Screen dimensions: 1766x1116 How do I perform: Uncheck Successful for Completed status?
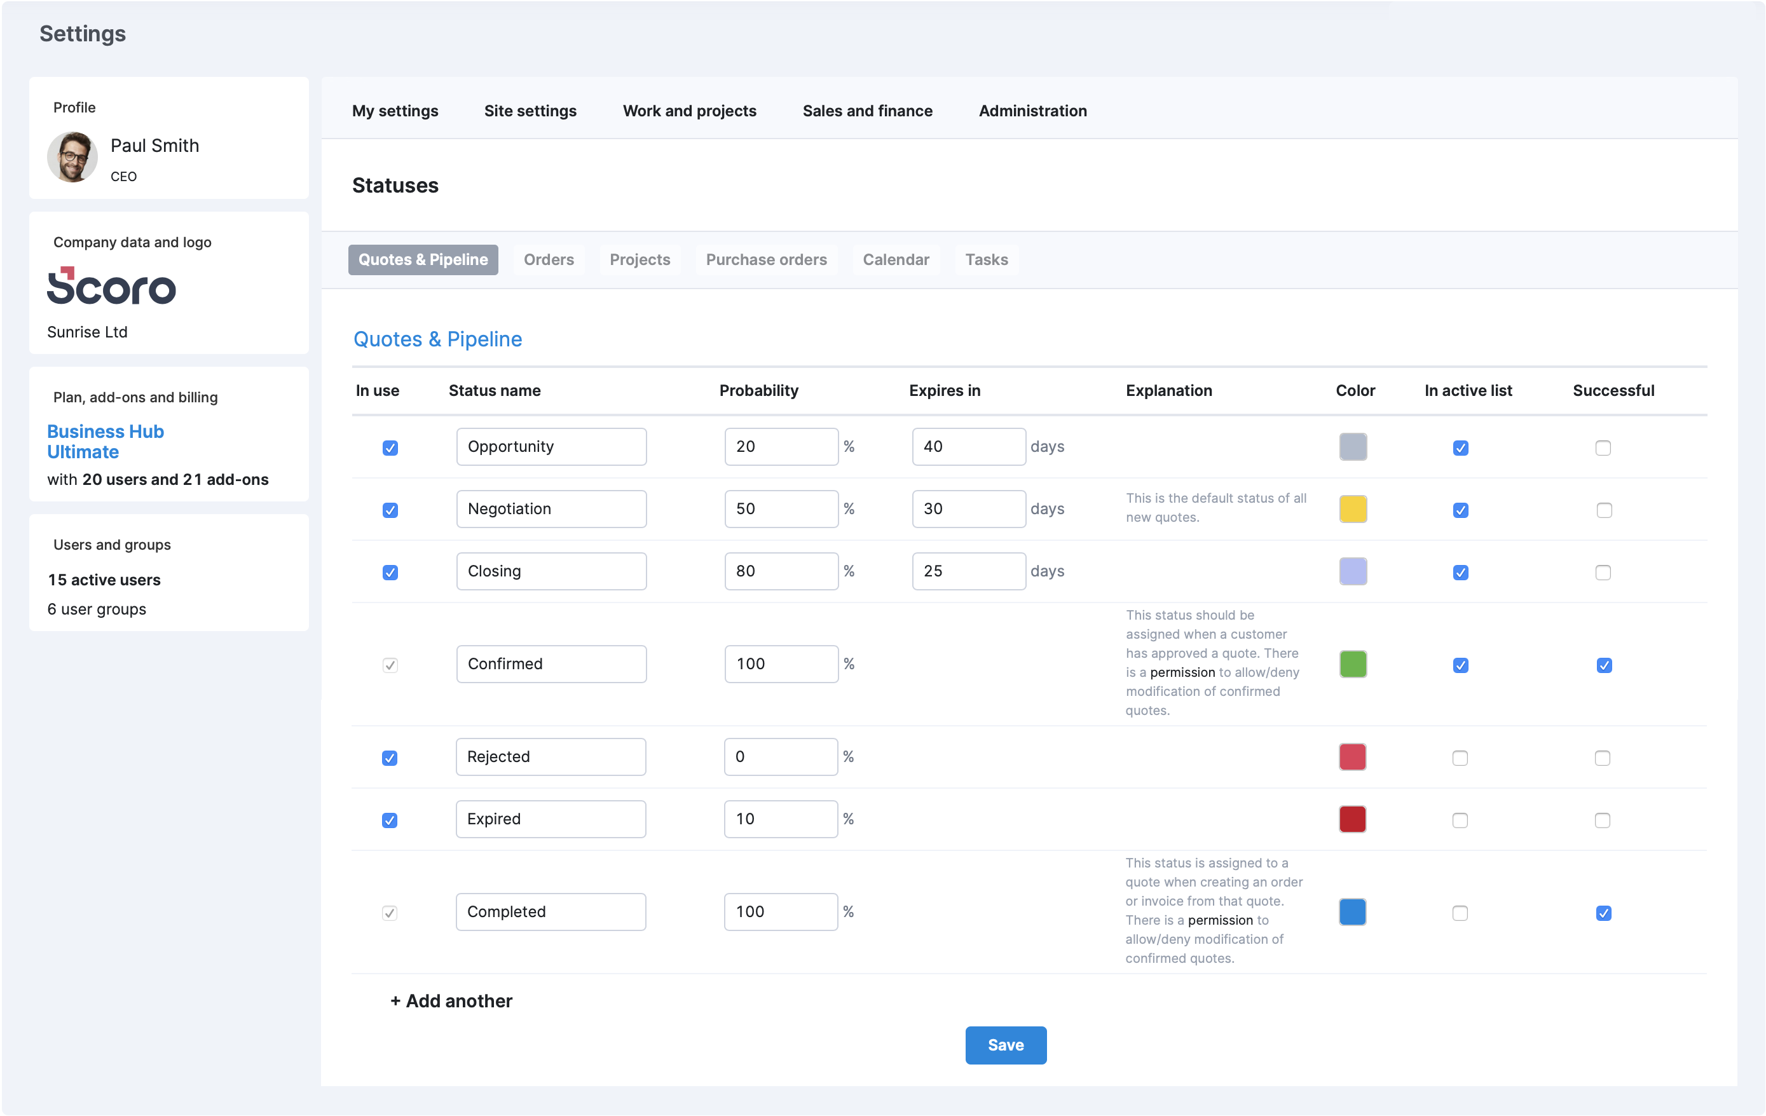[x=1603, y=913]
